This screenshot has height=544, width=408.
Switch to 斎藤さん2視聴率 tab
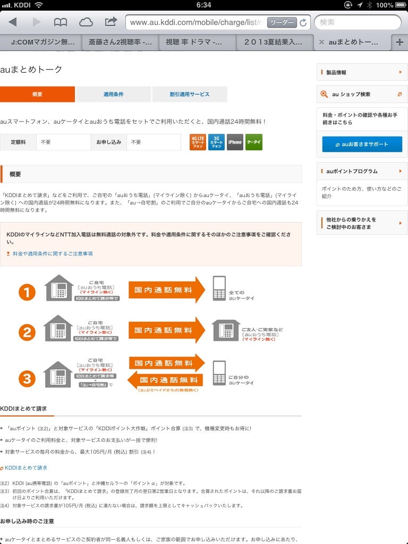tap(120, 42)
